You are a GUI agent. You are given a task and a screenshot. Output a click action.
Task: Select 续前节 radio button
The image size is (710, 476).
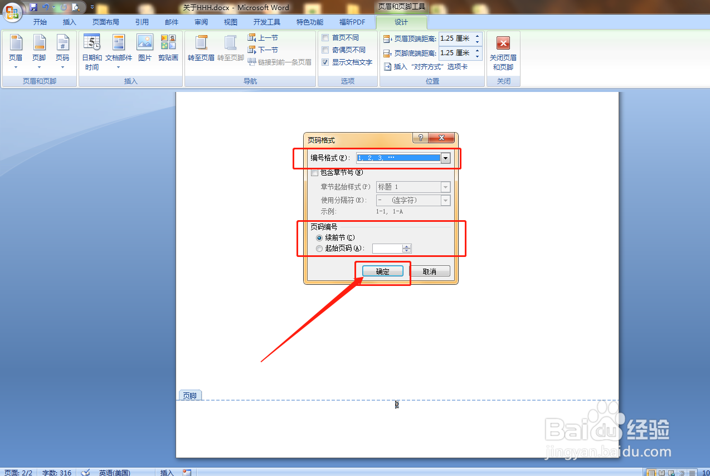tap(319, 238)
